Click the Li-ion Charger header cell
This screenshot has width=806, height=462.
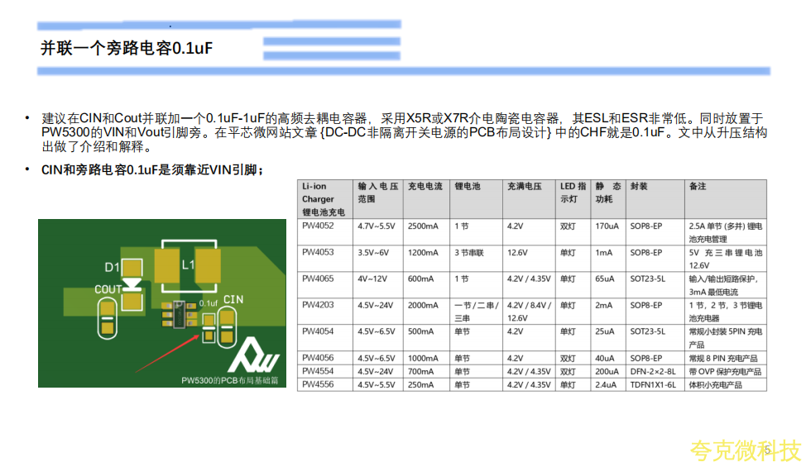coord(324,198)
